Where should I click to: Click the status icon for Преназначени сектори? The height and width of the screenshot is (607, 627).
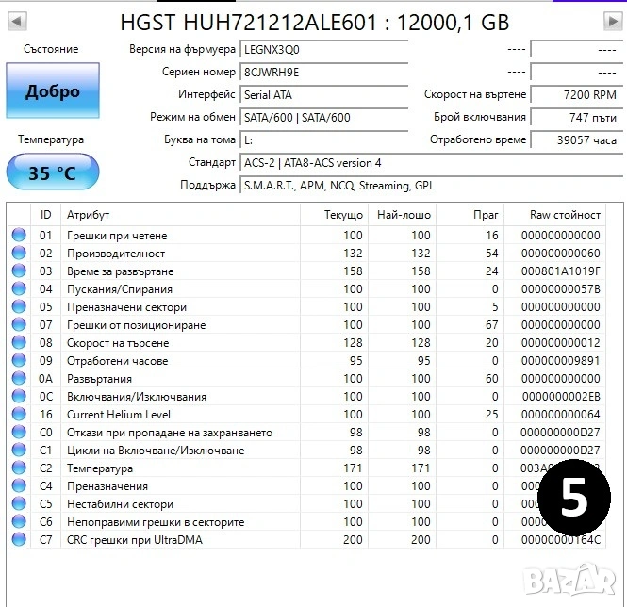(x=18, y=307)
